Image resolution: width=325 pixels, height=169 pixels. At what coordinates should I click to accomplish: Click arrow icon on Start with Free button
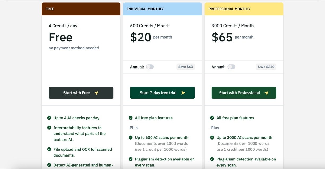(x=96, y=93)
